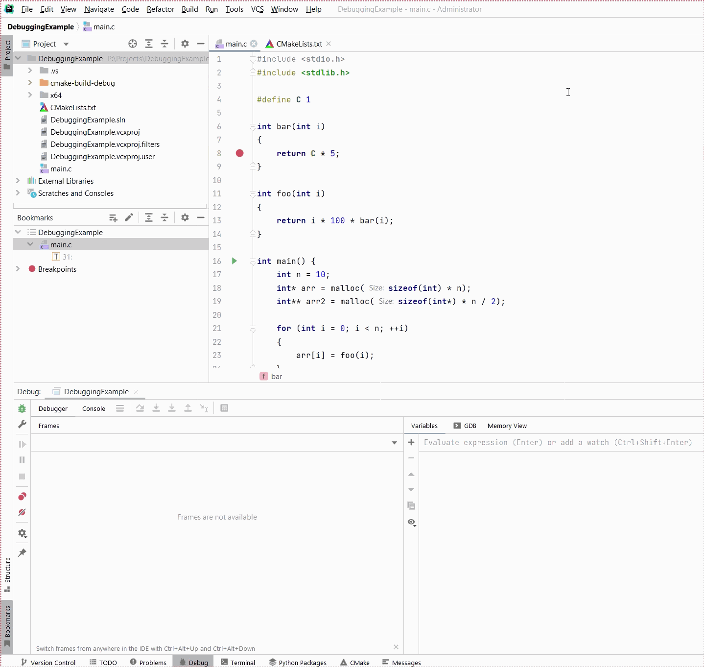Click the Evaluate Expression calculator icon

(224, 408)
